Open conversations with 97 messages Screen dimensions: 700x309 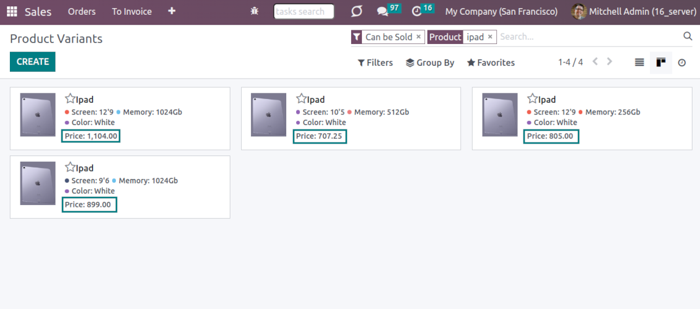tap(388, 11)
